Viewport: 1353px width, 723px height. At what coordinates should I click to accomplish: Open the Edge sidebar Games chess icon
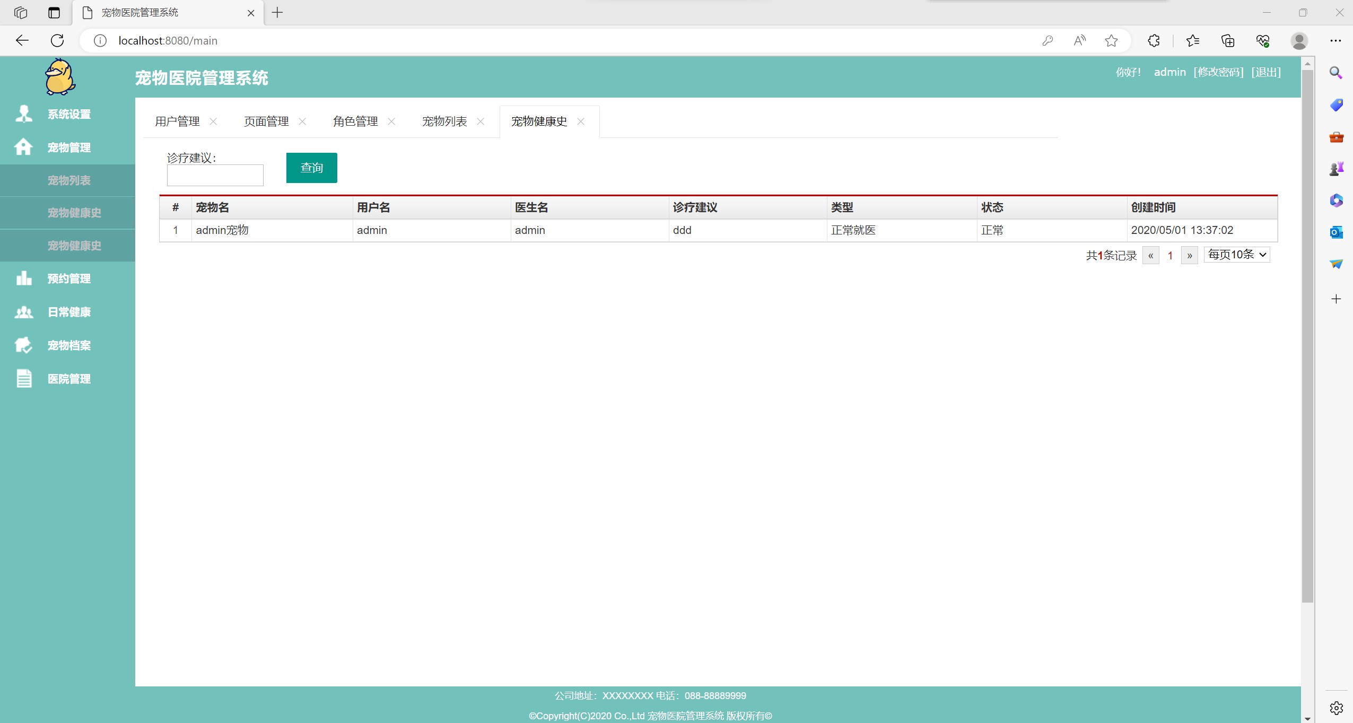click(1336, 169)
